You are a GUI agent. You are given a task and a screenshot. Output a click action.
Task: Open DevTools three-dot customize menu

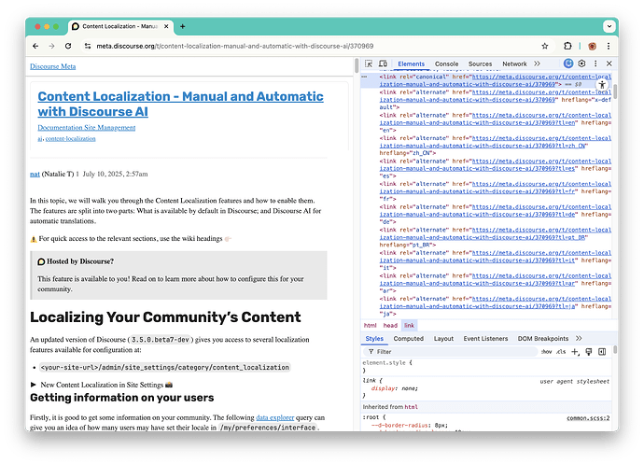click(595, 63)
